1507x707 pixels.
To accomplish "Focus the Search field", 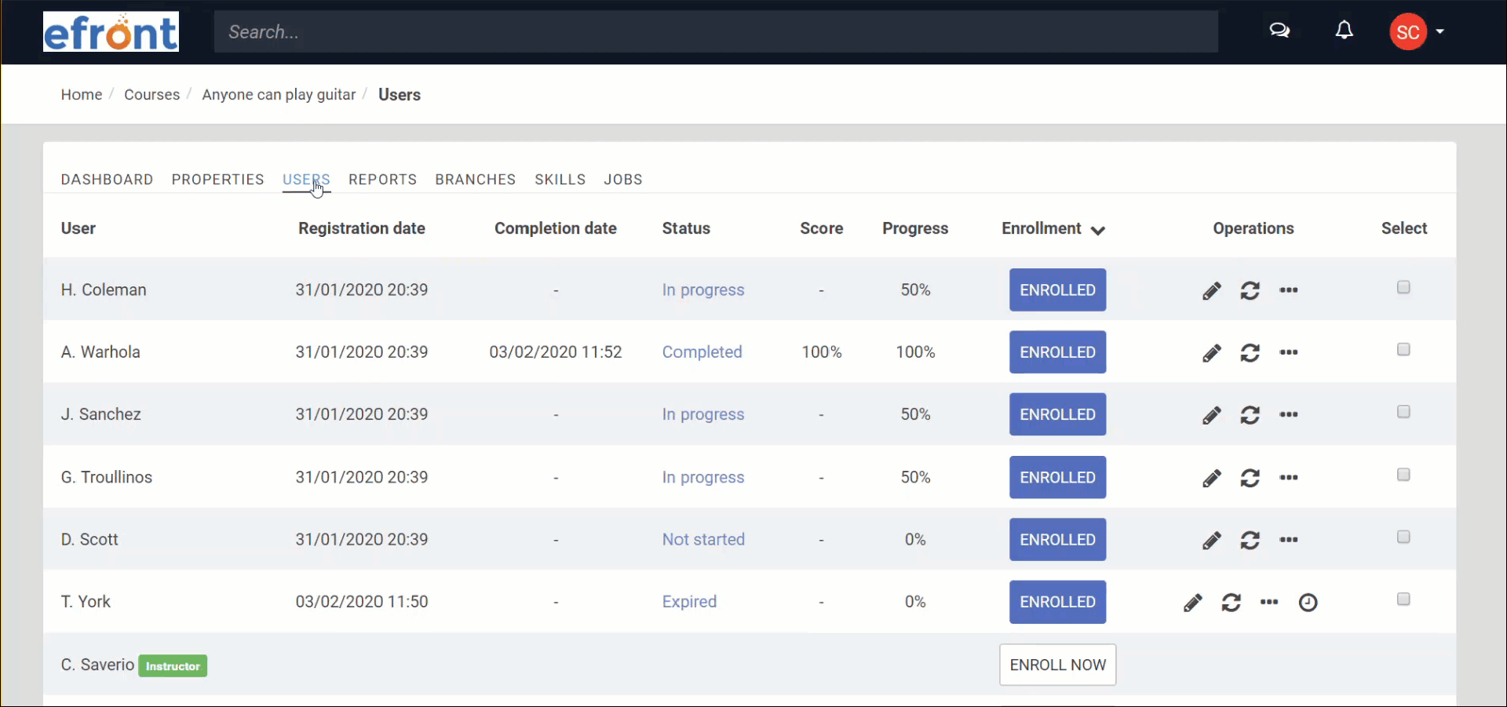I will 716,32.
